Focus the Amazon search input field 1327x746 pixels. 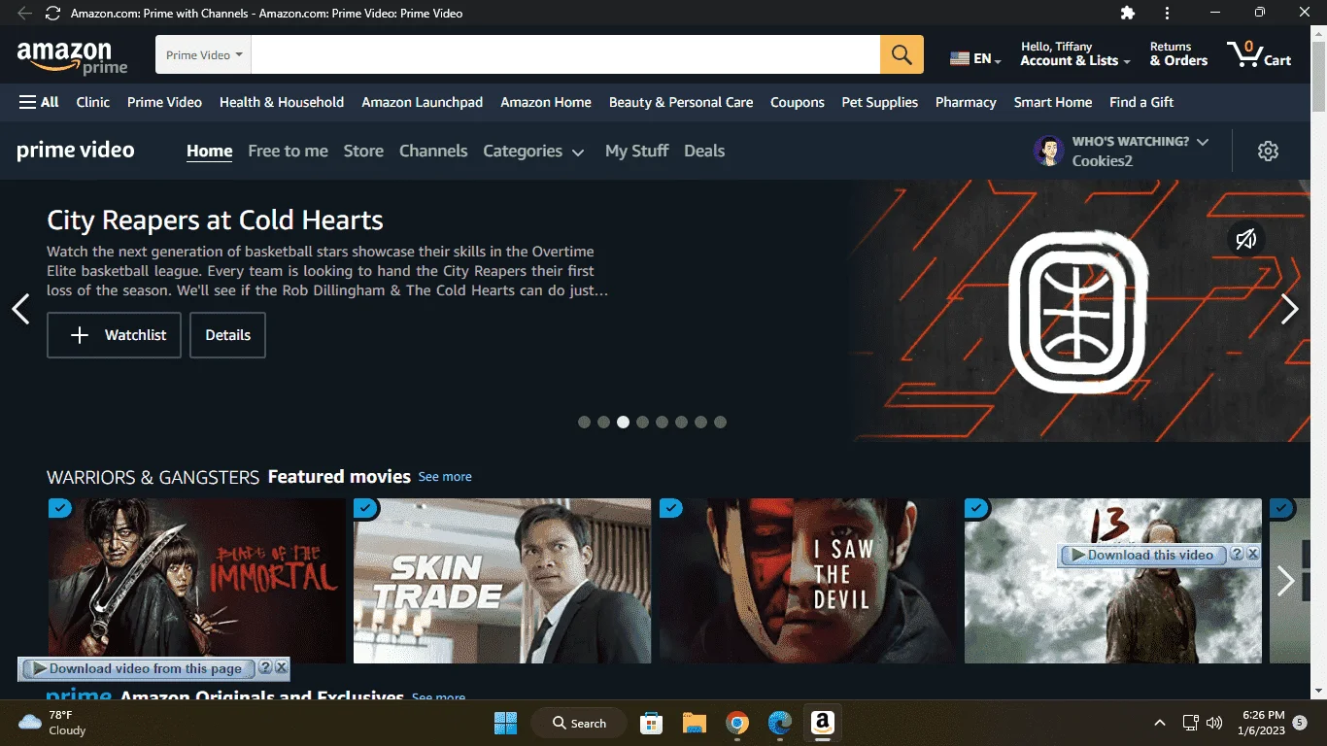pos(565,55)
